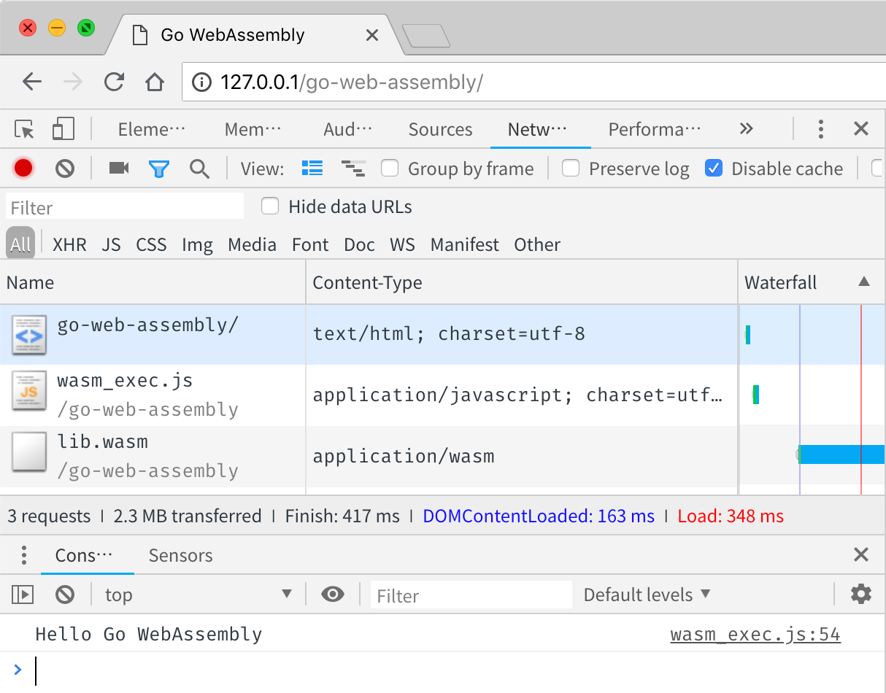
Task: Switch to the Elements tab
Action: (152, 130)
